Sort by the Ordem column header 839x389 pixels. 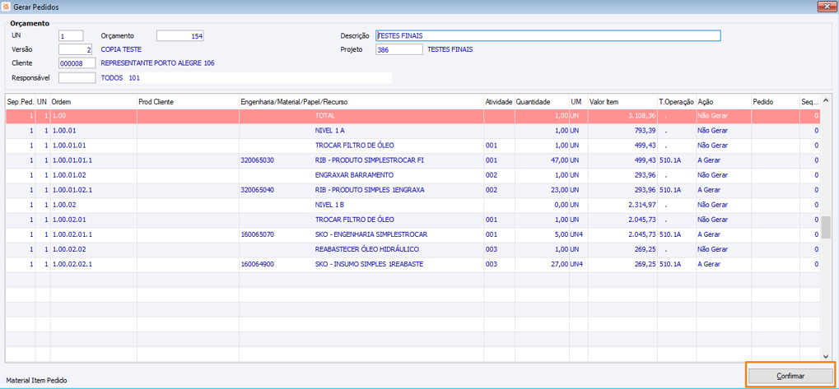pos(93,101)
